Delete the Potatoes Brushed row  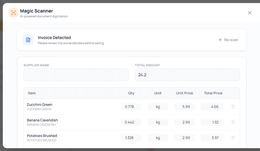(x=233, y=138)
